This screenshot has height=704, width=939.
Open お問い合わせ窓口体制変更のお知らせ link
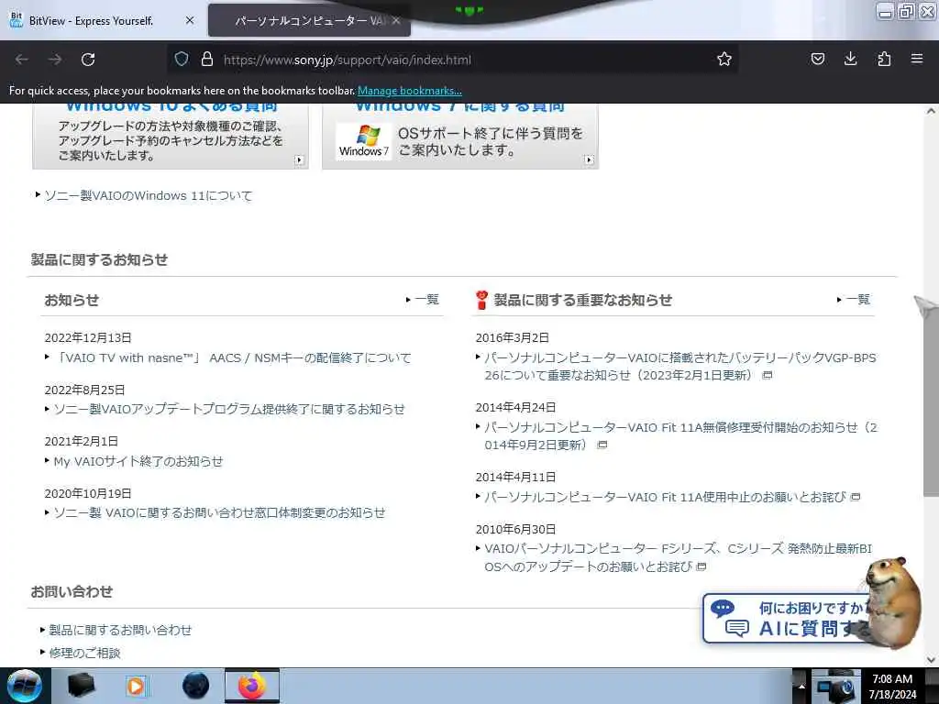click(x=219, y=513)
